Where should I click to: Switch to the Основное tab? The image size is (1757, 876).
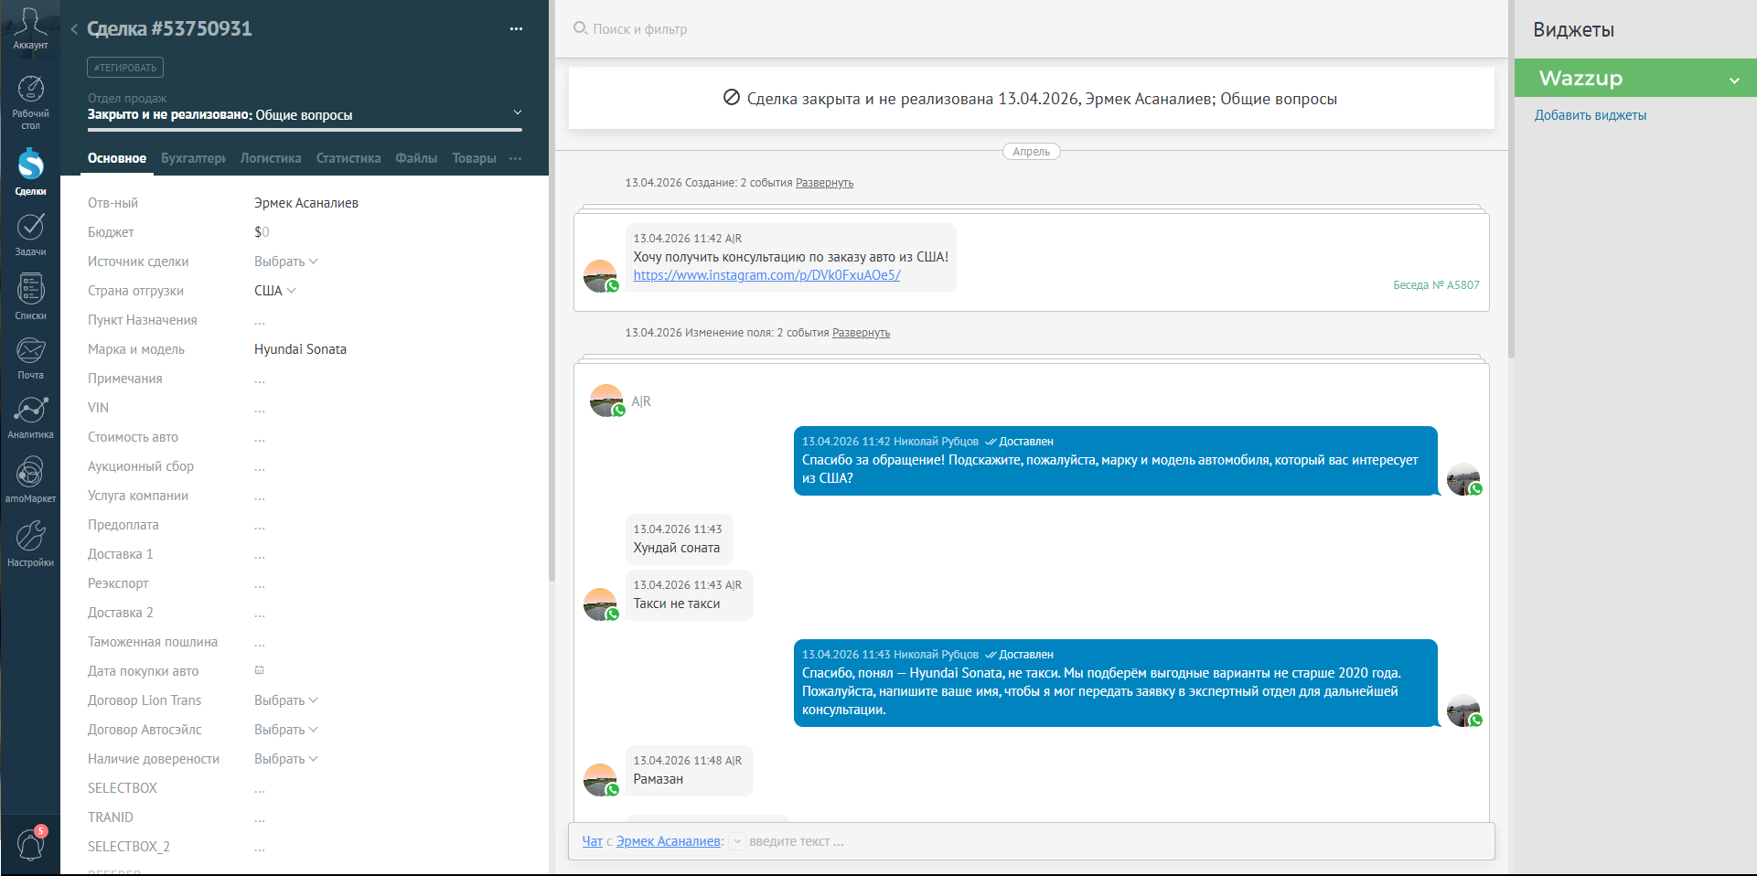pos(117,158)
